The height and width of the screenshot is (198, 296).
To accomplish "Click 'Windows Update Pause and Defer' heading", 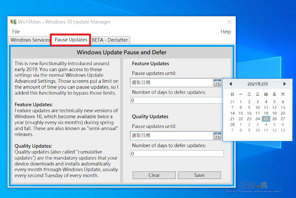I will point(122,52).
